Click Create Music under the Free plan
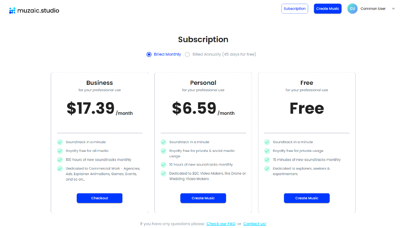 [307, 198]
